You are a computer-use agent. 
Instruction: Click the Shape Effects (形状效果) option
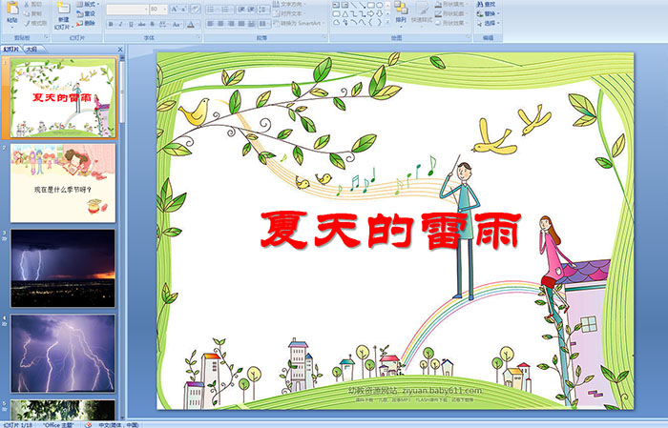[x=451, y=23]
